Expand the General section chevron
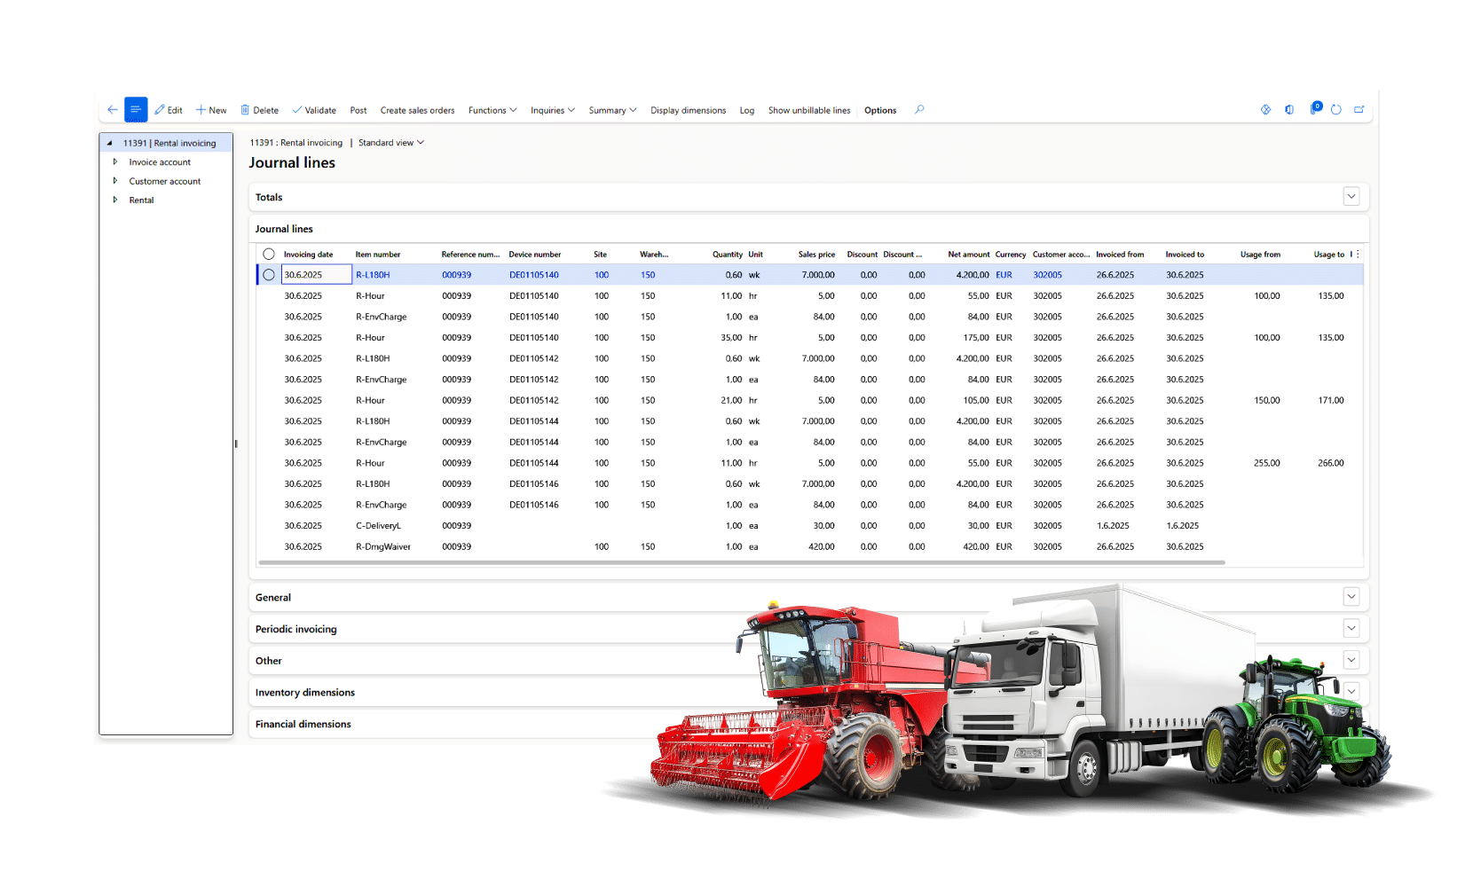This screenshot has width=1473, height=887. 1351,597
